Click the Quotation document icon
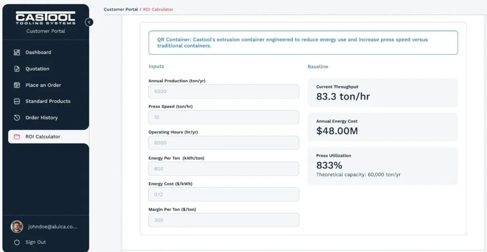Screen dimensions: 487x252 point(17,69)
